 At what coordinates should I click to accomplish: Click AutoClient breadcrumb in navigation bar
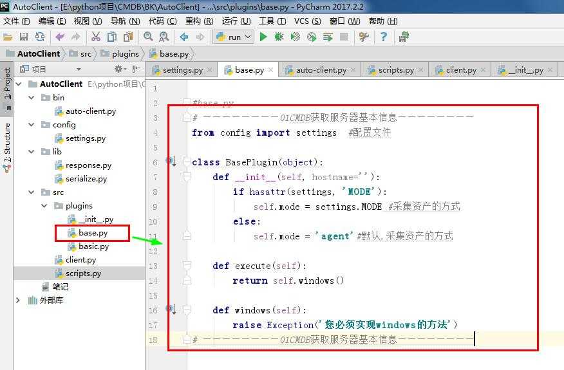tap(33, 53)
